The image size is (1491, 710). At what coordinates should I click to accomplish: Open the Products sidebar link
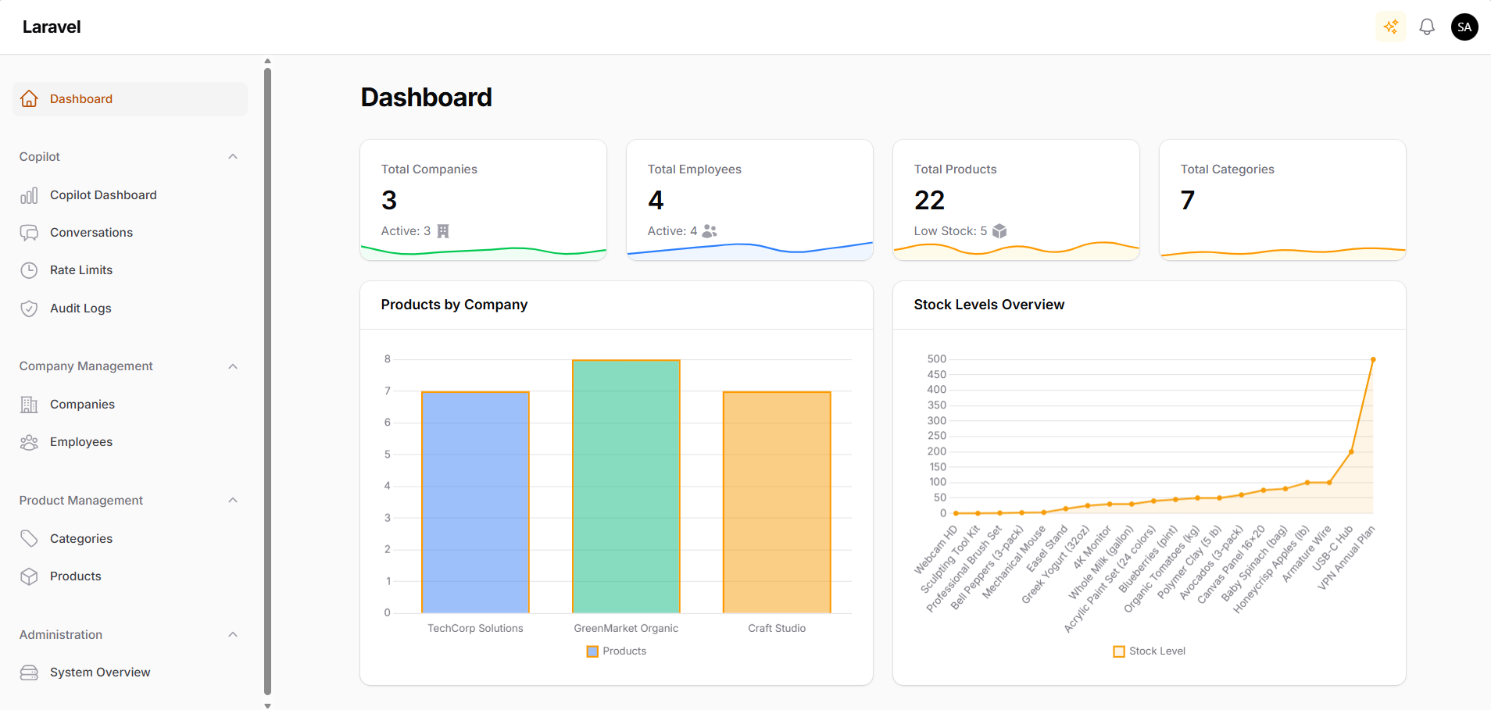point(76,576)
